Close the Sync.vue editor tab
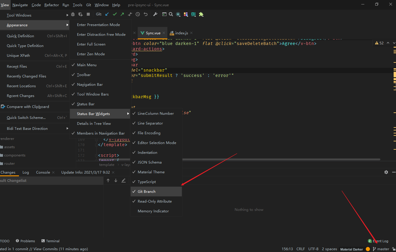Image resolution: width=396 pixels, height=252 pixels. [163, 33]
